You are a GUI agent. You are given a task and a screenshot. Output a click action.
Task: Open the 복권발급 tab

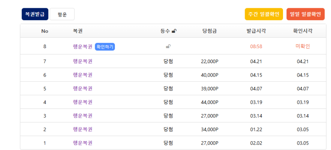(x=35, y=14)
